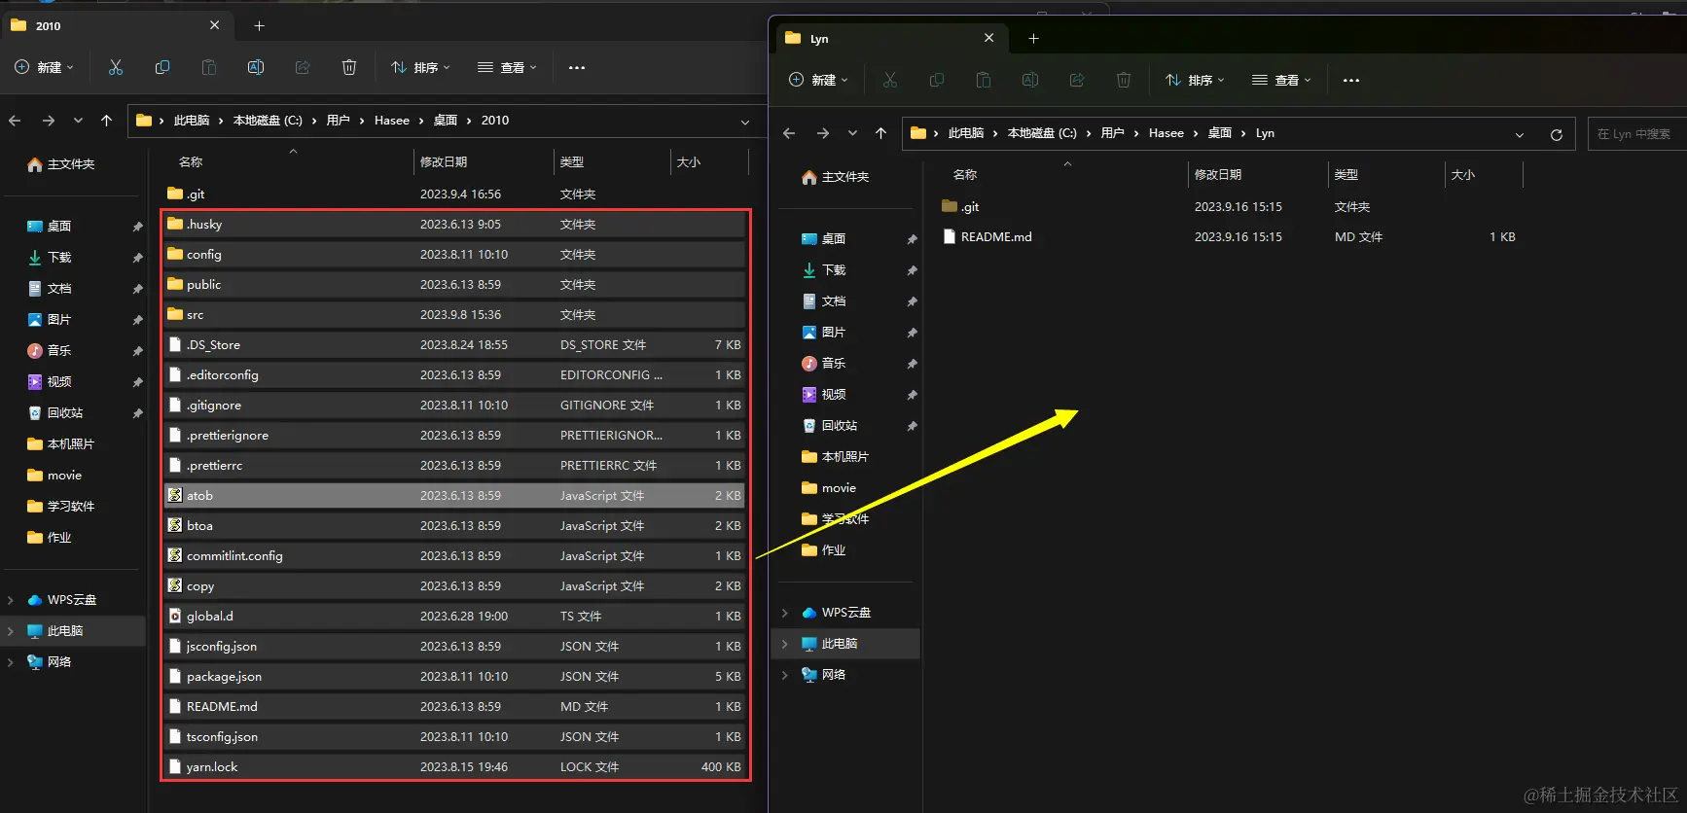Open the 排序 sort dropdown in 2010 window
Viewport: 1687px width, 813px height.
(x=420, y=67)
